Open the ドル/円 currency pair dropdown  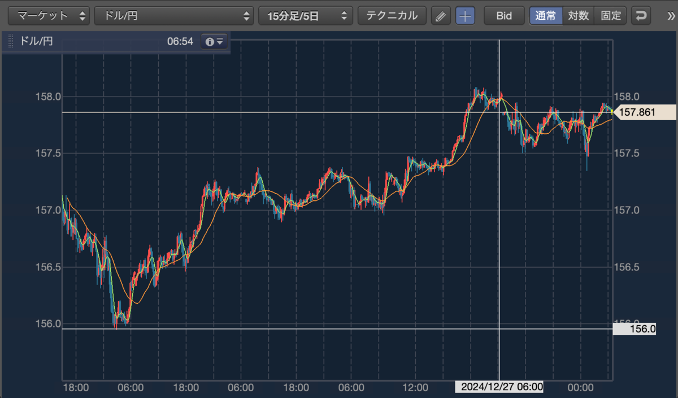point(174,16)
